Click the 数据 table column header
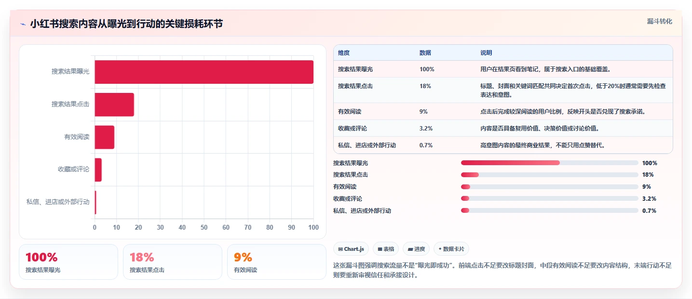 click(x=425, y=52)
